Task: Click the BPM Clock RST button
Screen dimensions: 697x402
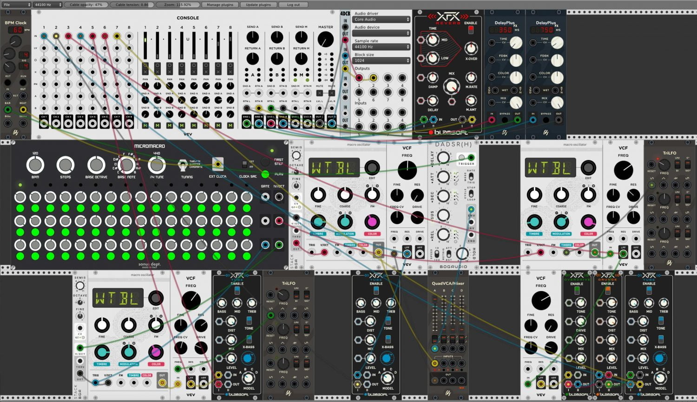Action: point(8,82)
